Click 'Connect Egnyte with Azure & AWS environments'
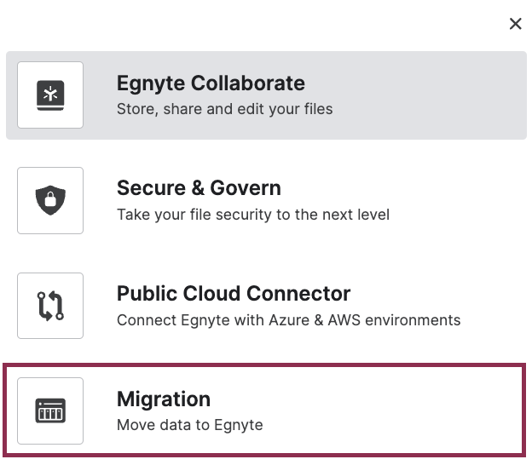The height and width of the screenshot is (465, 532). click(289, 320)
